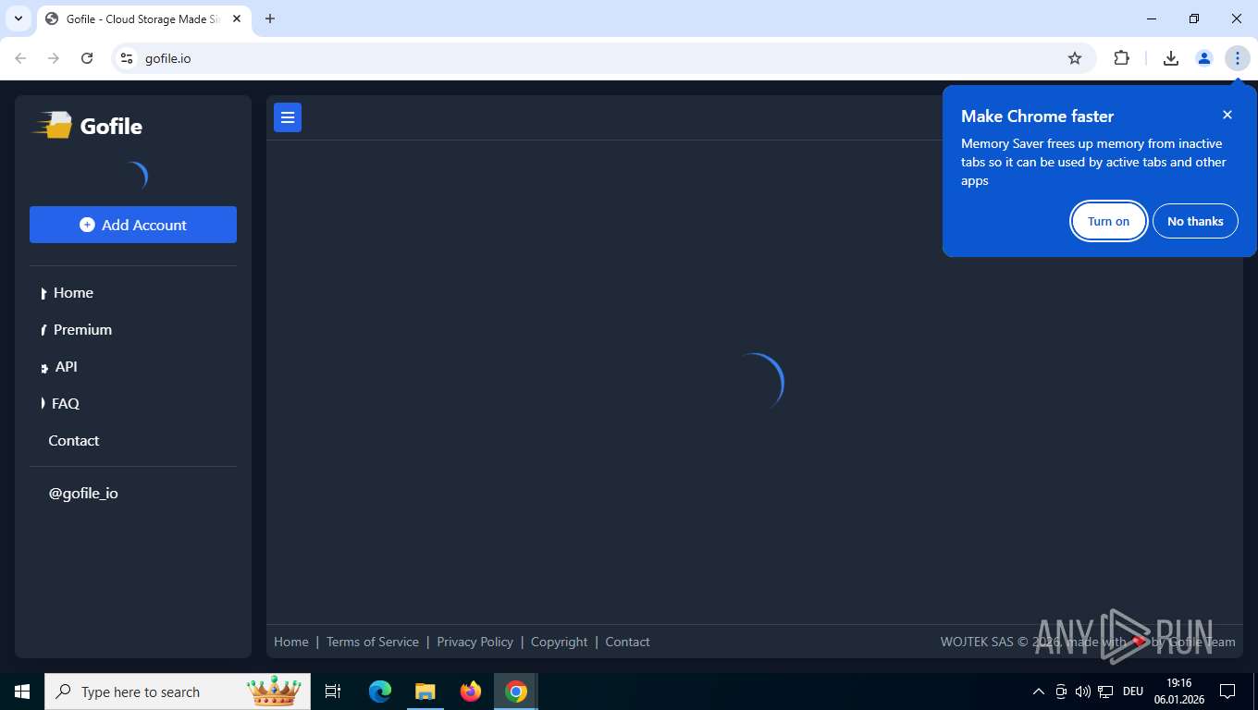
Task: Click the browser forward arrow
Action: click(x=54, y=58)
